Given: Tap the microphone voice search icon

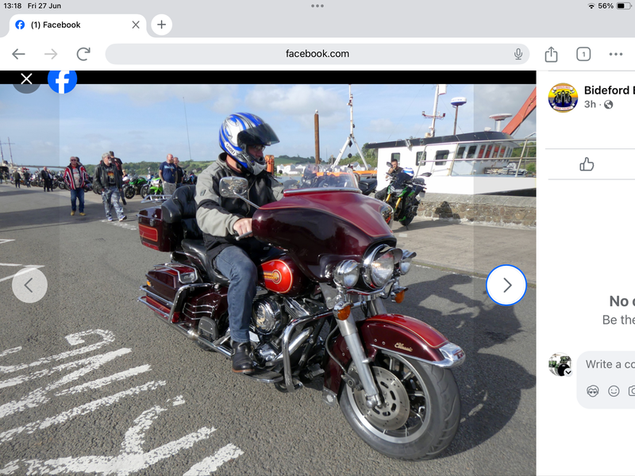Looking at the screenshot, I should click(518, 54).
